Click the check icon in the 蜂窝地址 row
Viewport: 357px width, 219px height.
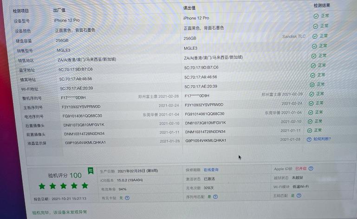click(x=312, y=75)
